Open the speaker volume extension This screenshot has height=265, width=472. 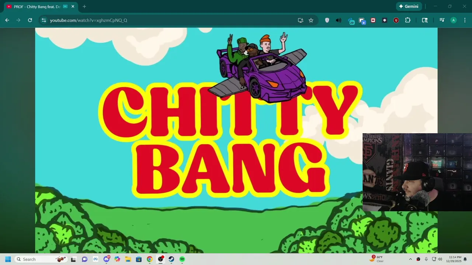[339, 20]
